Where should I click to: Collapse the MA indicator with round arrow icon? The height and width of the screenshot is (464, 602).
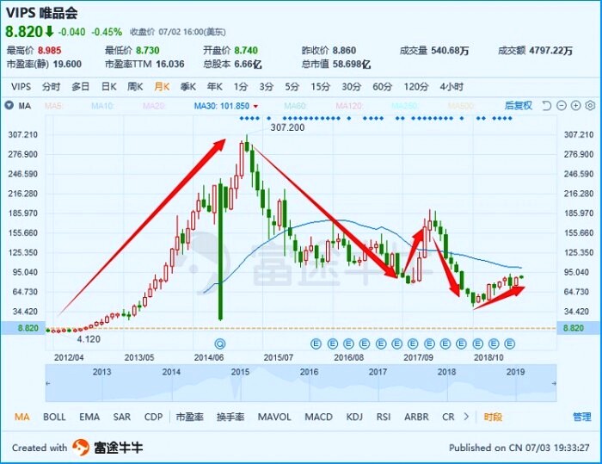point(9,105)
